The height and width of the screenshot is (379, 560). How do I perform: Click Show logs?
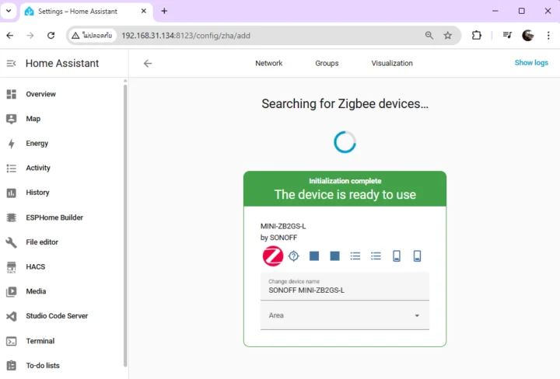coord(531,63)
